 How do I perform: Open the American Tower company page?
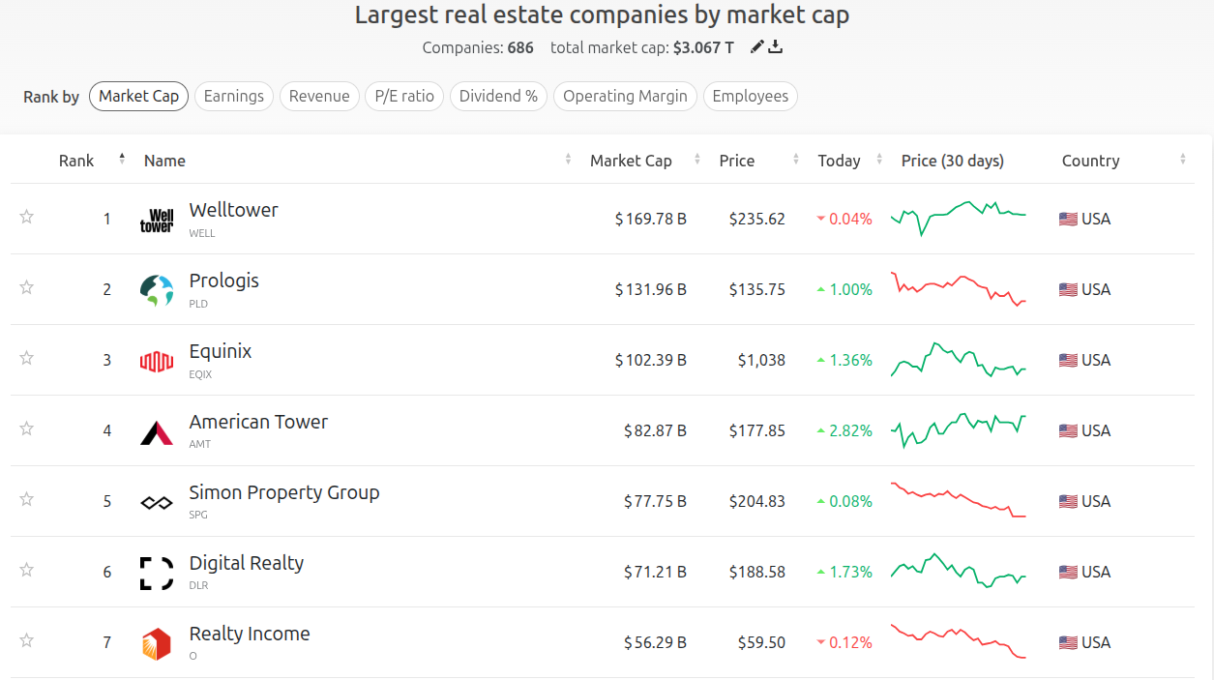click(x=258, y=422)
